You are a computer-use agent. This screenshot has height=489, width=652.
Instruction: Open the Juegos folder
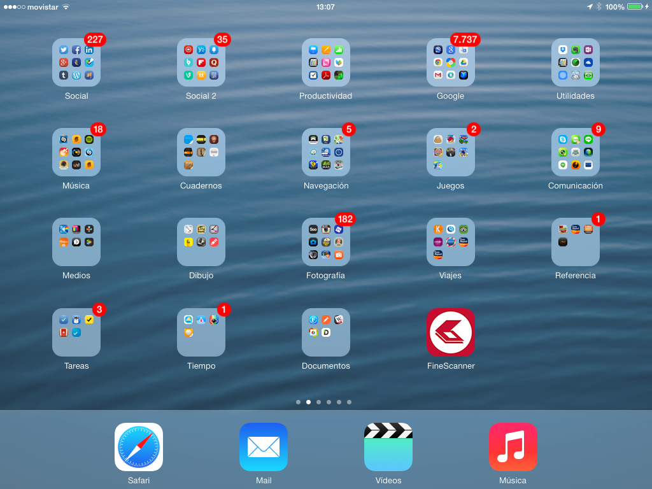[451, 152]
